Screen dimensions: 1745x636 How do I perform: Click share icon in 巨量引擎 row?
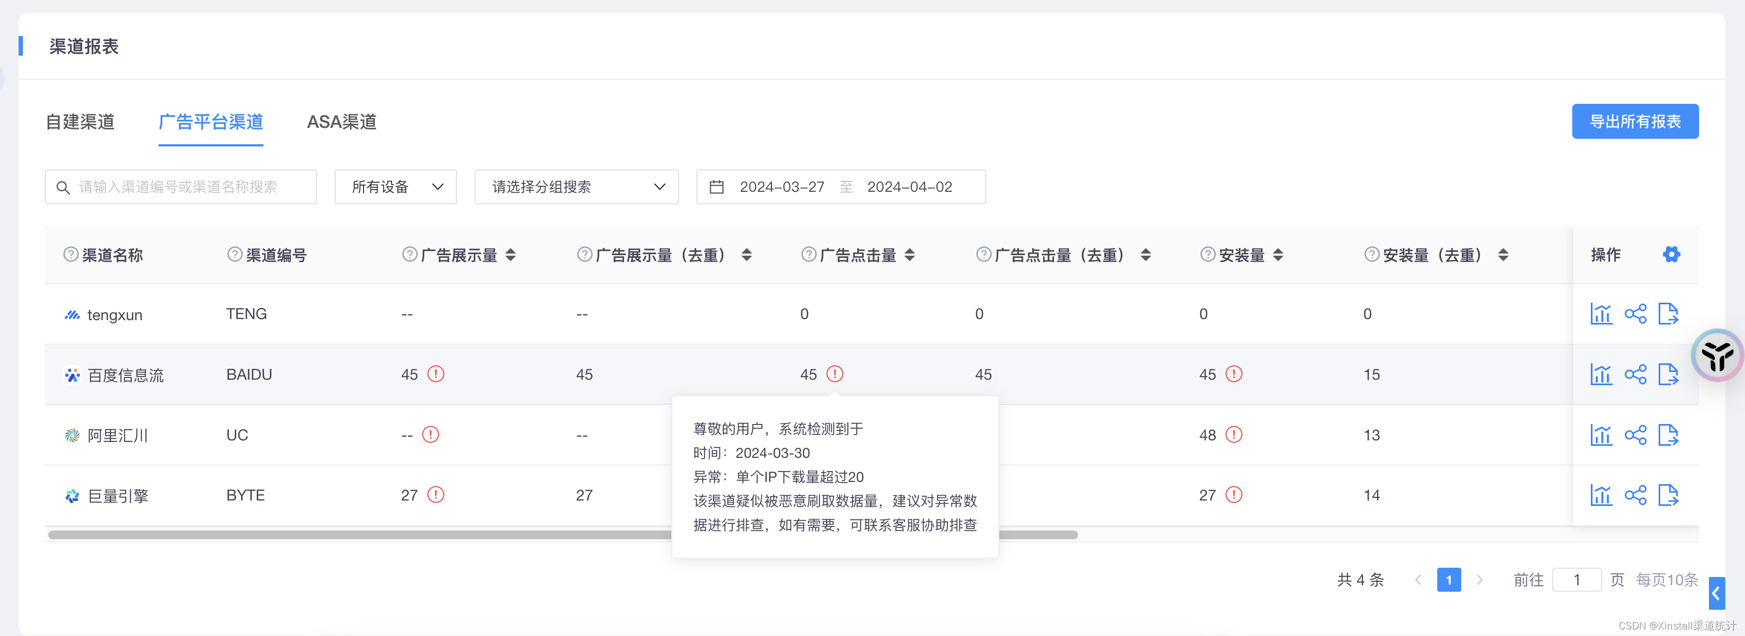pos(1635,495)
